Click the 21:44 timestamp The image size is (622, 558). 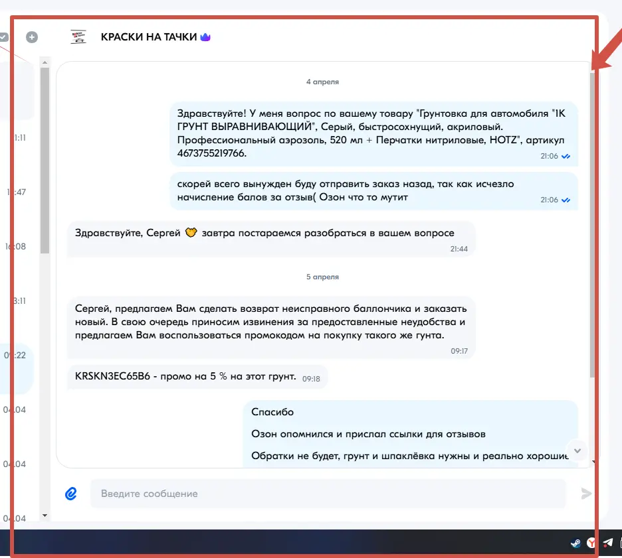pyautogui.click(x=459, y=249)
